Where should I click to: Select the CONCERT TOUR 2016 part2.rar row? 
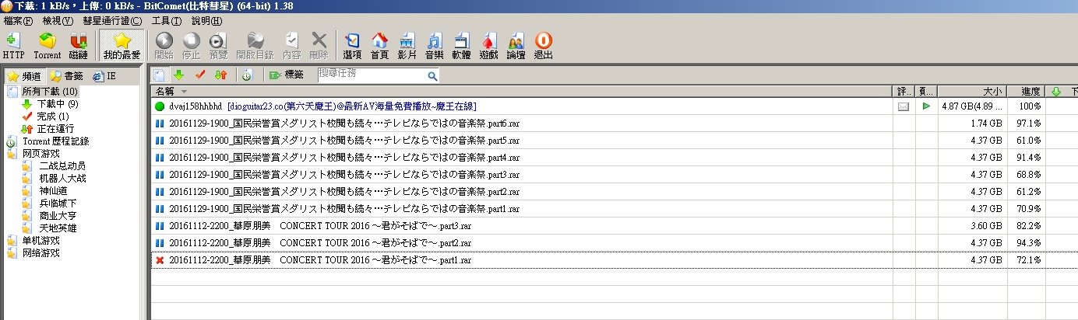point(614,243)
